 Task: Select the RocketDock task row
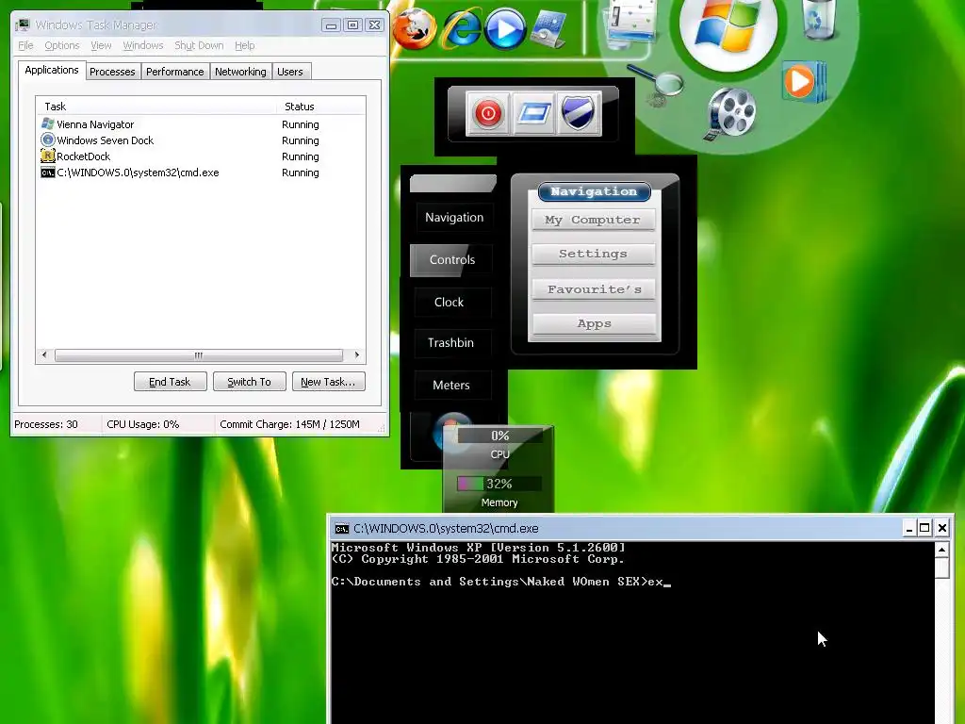201,156
